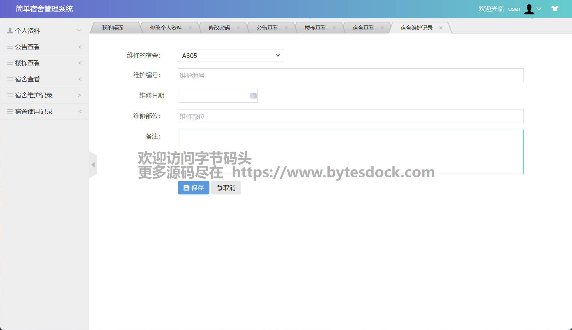
Task: Close the 宿舍维护记录 tab
Action: coord(441,28)
